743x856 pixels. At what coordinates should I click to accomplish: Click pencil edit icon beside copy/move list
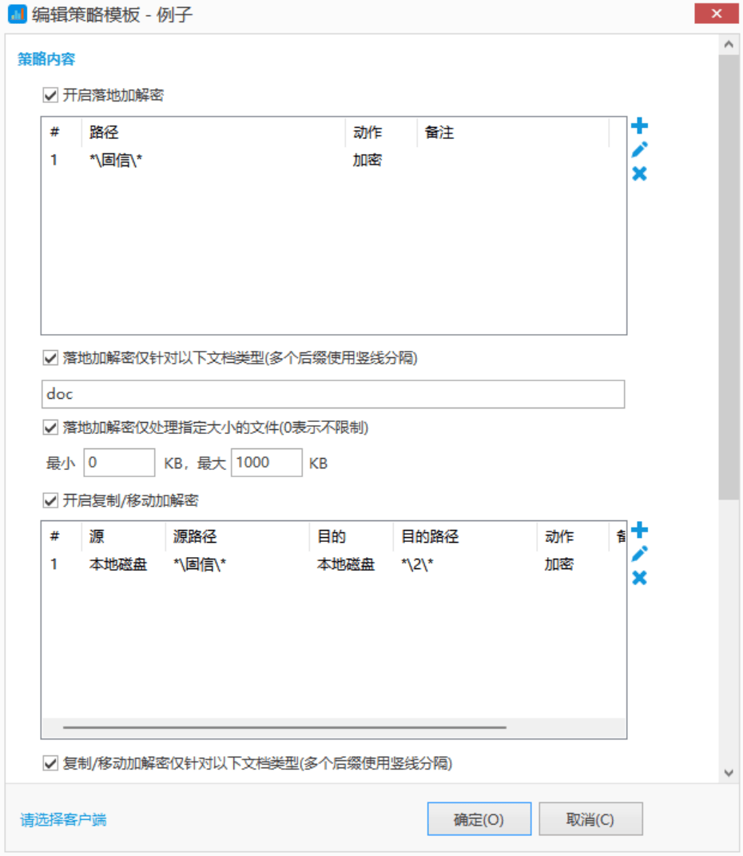(639, 554)
